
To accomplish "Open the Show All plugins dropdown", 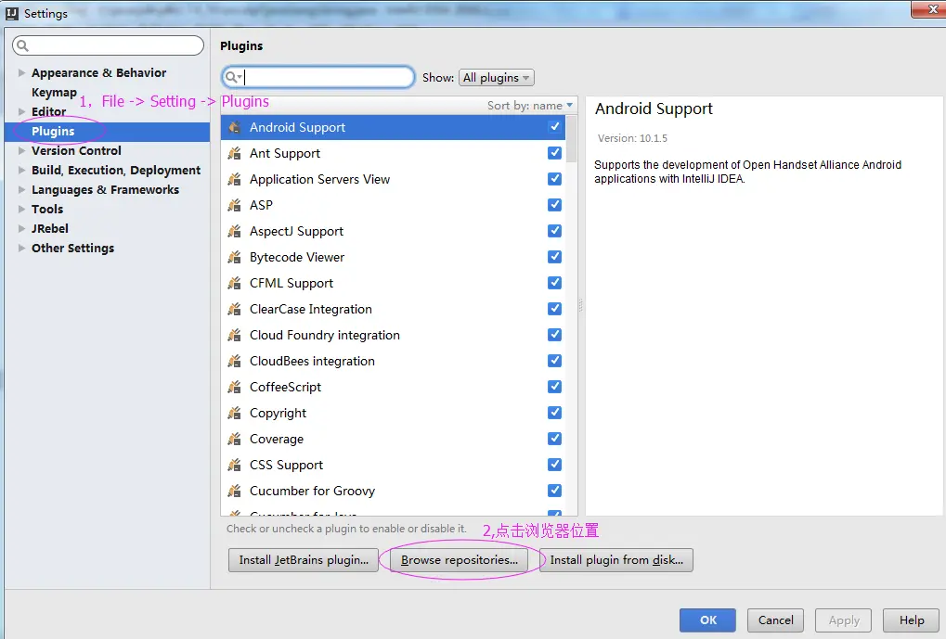I will 497,78.
